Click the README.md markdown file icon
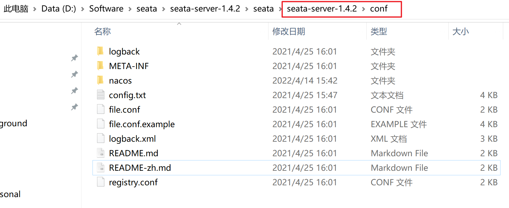The width and height of the screenshot is (509, 208). tap(101, 153)
